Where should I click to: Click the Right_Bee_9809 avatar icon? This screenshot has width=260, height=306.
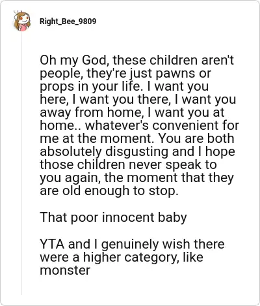click(x=21, y=21)
